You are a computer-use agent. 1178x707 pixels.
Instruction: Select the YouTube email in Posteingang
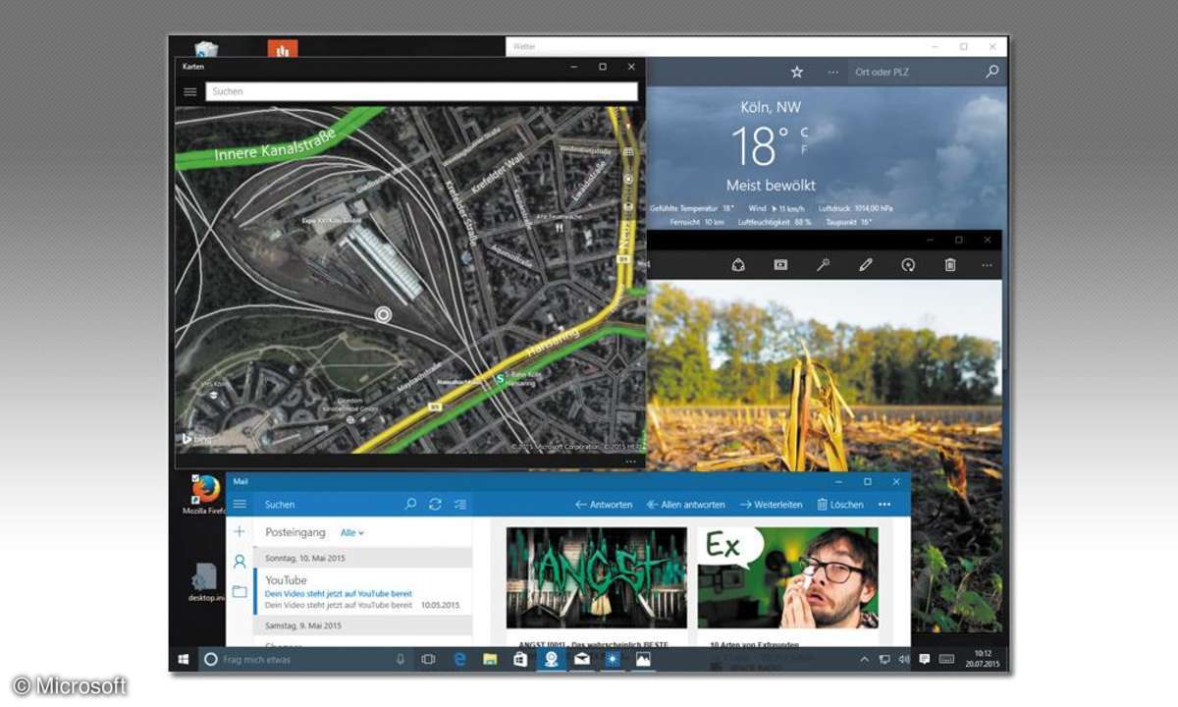click(363, 592)
